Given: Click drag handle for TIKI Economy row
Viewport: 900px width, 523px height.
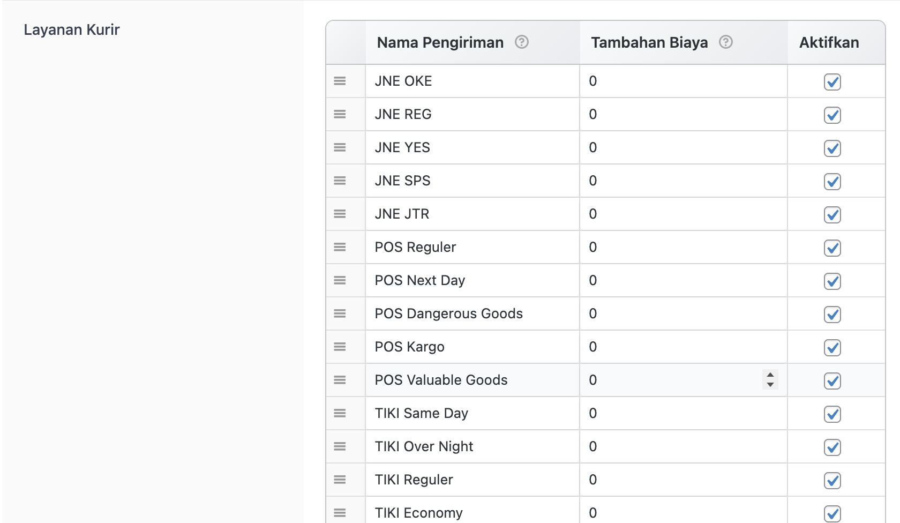Looking at the screenshot, I should click(x=340, y=513).
